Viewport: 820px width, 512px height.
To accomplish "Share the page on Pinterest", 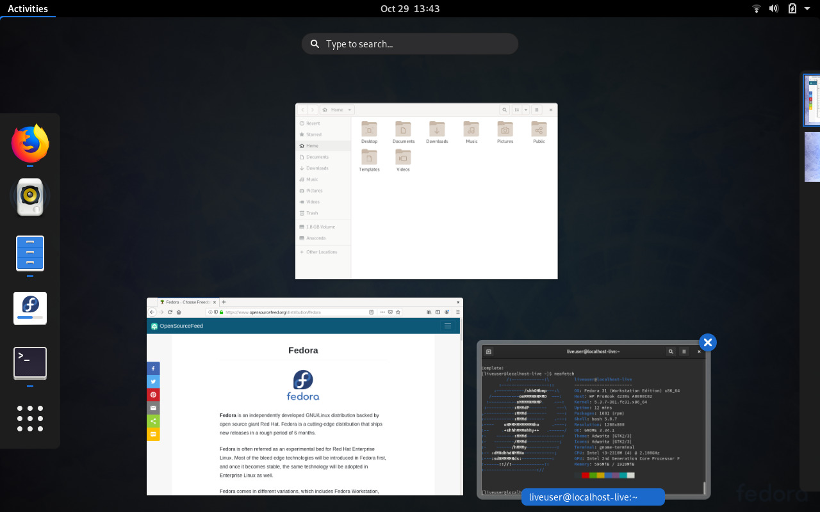I will click(153, 395).
